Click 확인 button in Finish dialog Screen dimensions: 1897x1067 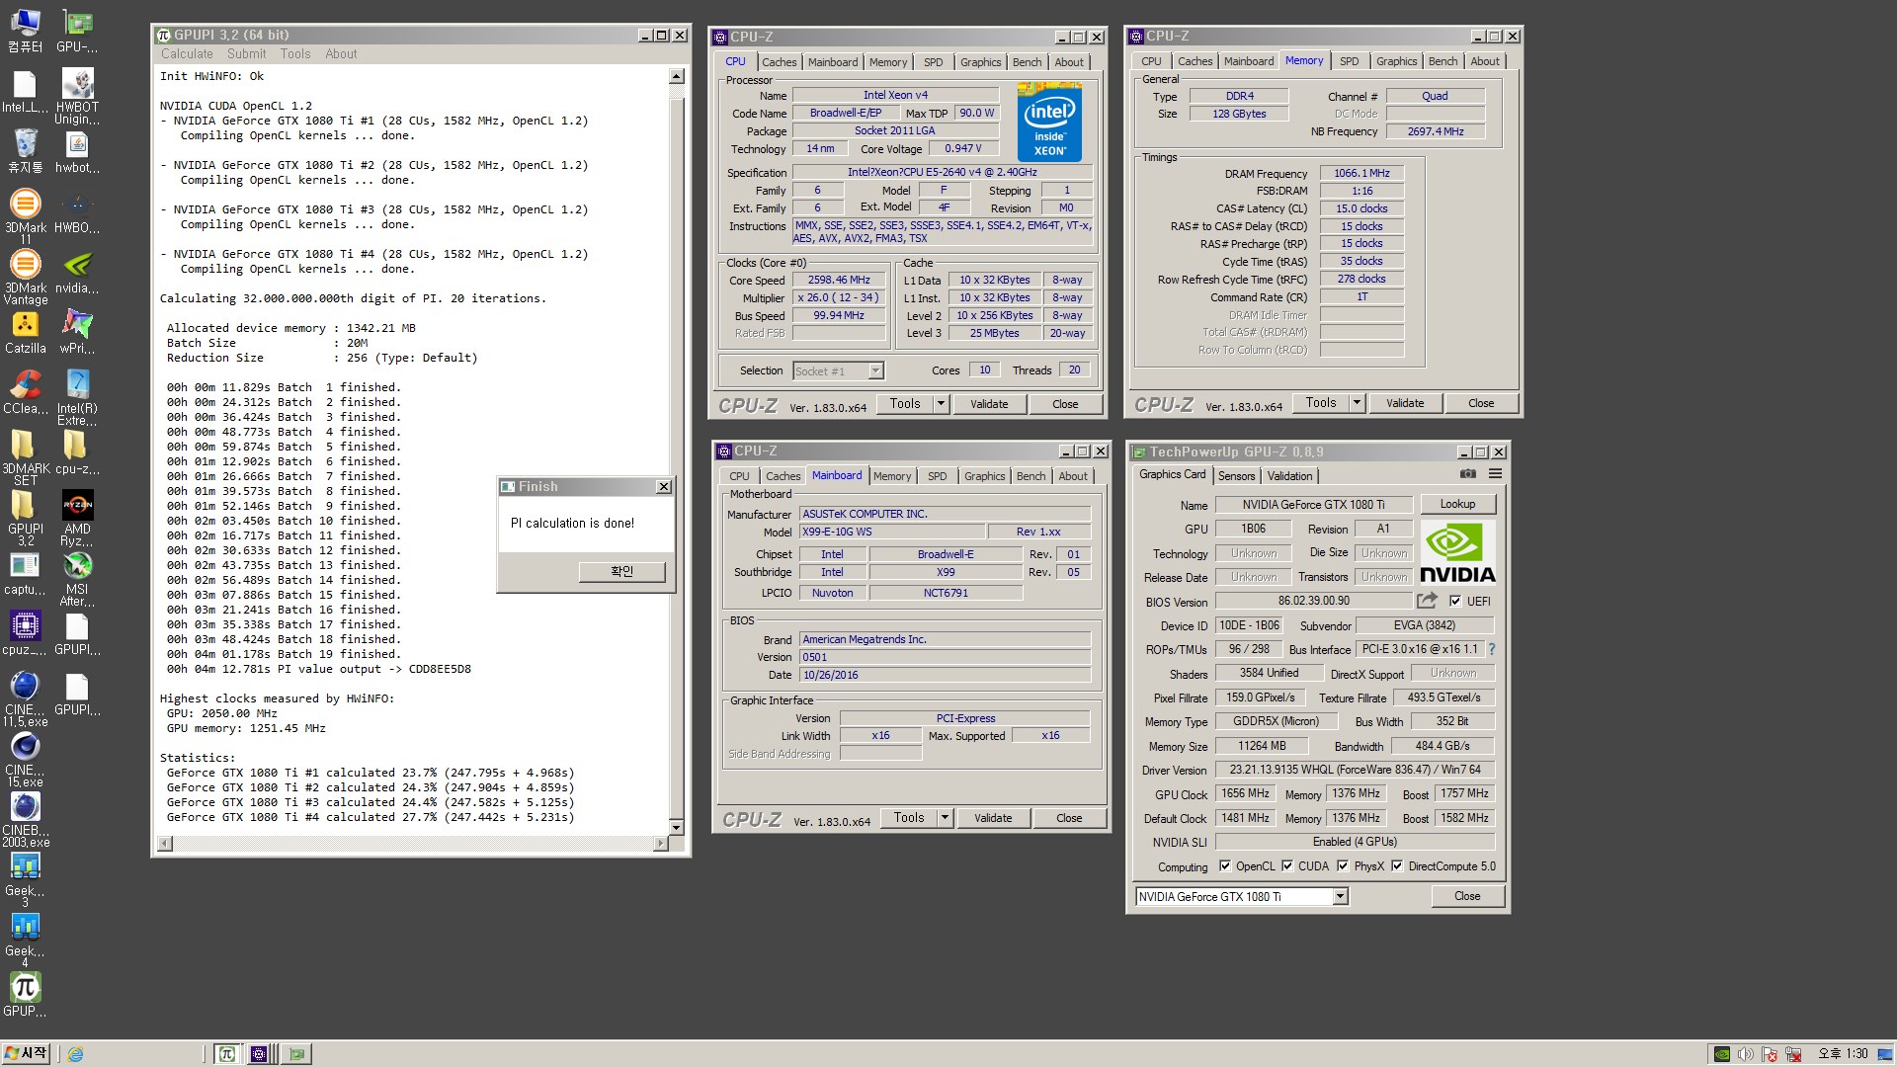coord(621,571)
